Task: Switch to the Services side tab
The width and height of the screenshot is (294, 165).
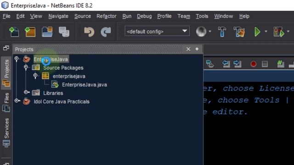Action: pyautogui.click(x=6, y=132)
